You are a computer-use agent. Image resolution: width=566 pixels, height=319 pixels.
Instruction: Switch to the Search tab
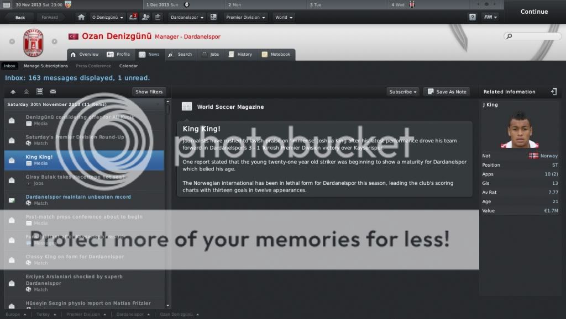(180, 55)
